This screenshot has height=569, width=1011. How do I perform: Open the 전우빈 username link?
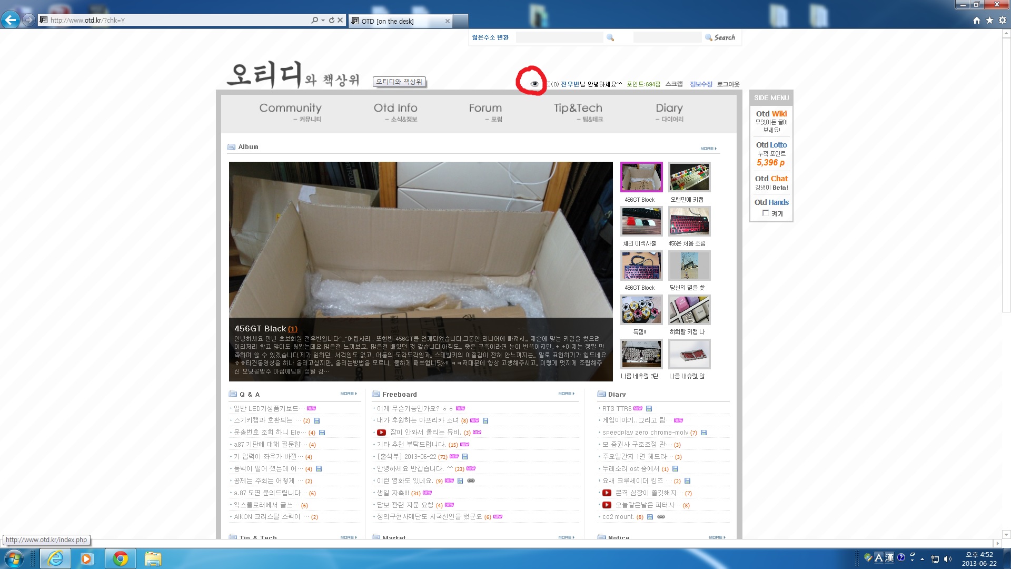click(x=570, y=84)
